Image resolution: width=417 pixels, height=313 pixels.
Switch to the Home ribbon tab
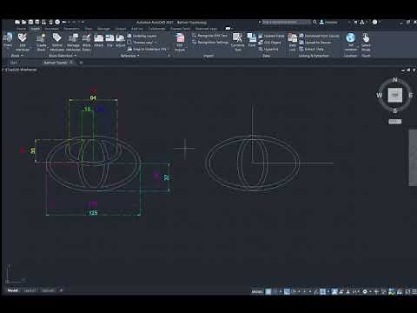pyautogui.click(x=21, y=29)
